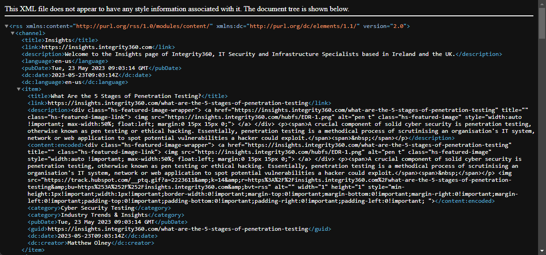Collapse the channel node triangle
Viewport: 546px width, 255px height.
pos(13,33)
